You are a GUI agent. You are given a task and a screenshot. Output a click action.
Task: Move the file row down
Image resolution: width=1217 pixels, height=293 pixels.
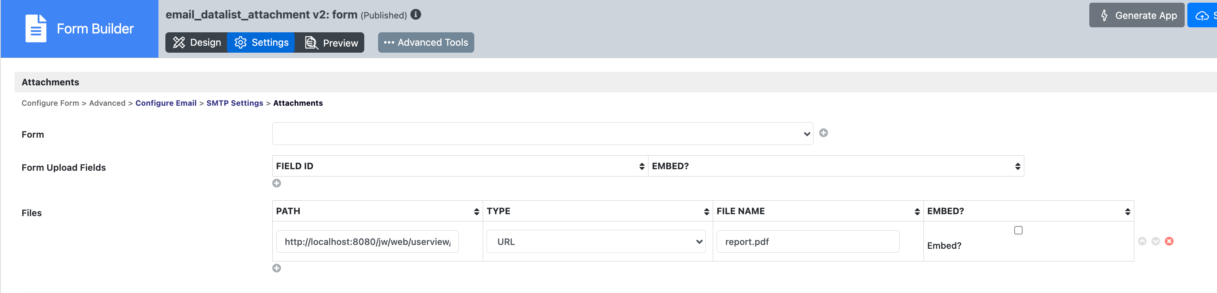pyautogui.click(x=1155, y=241)
